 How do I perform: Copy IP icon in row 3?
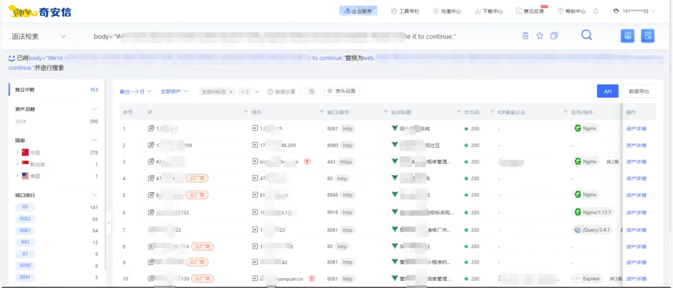pos(151,162)
